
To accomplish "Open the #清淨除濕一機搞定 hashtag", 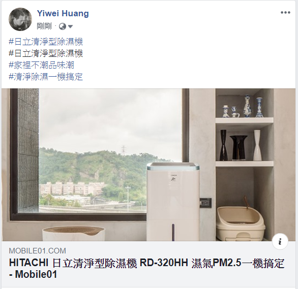I will tap(46, 77).
